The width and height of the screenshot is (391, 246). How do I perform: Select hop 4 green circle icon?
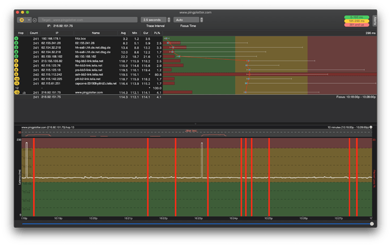pos(16,52)
